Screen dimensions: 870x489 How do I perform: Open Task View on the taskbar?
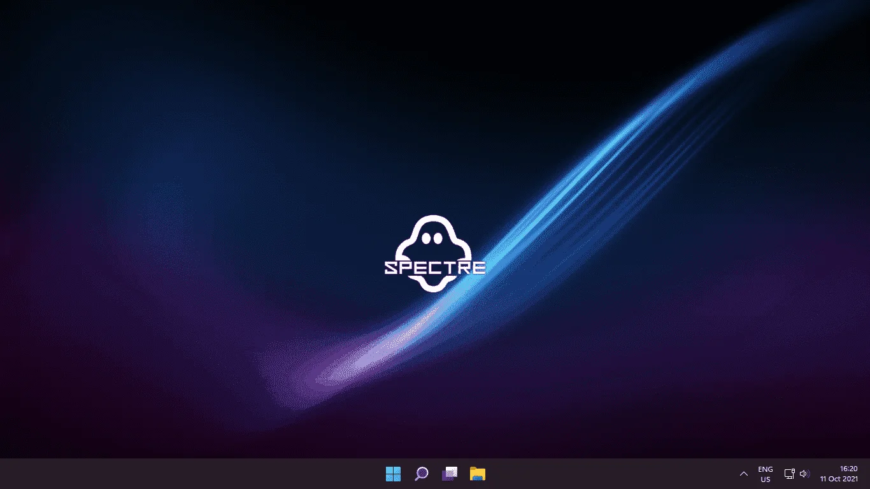(x=450, y=474)
